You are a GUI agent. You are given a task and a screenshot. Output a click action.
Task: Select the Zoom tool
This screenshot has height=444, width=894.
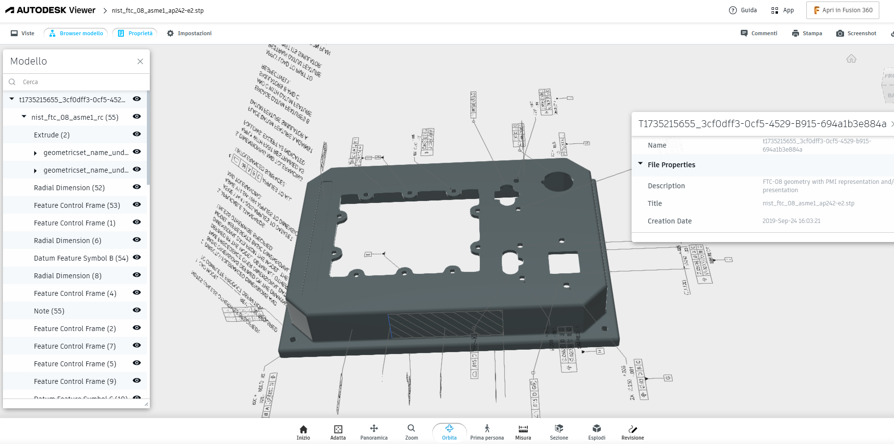pos(411,432)
